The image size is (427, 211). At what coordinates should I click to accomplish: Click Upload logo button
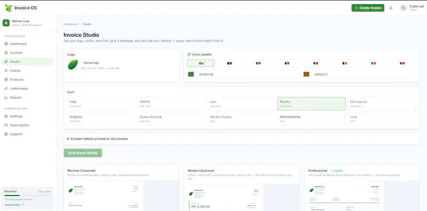tap(91, 63)
